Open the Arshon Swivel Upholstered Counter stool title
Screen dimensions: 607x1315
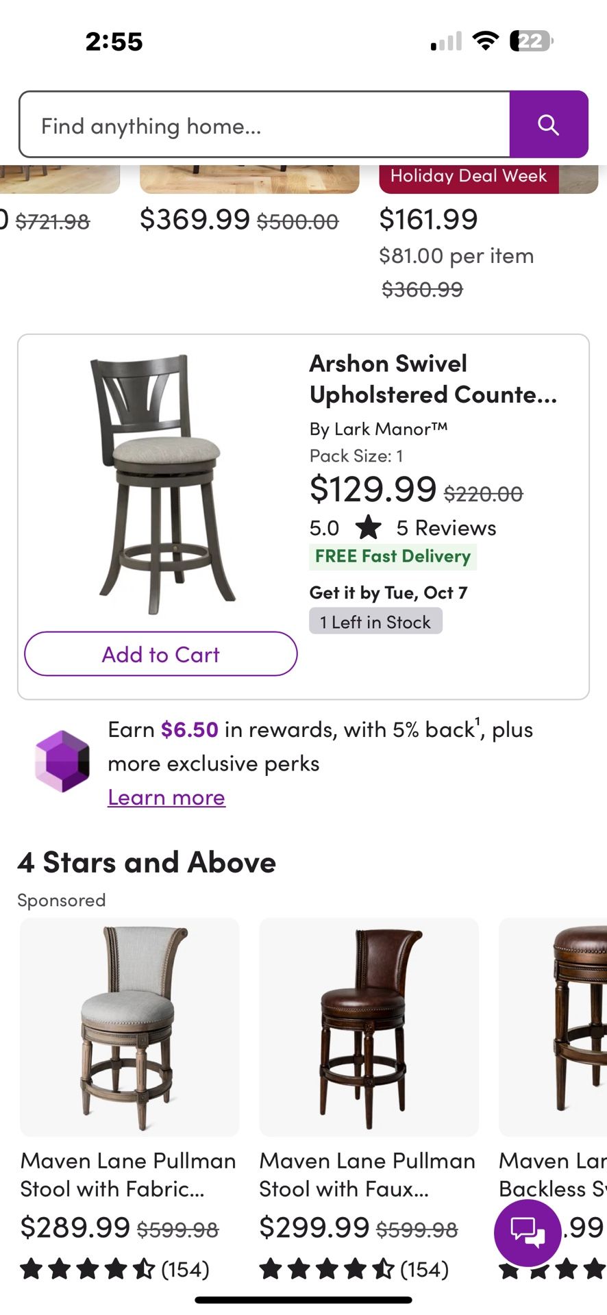coord(433,379)
